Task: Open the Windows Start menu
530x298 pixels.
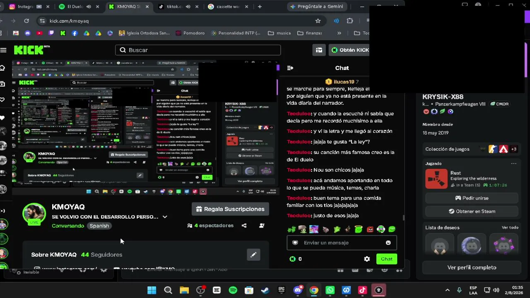Action: 152,290
